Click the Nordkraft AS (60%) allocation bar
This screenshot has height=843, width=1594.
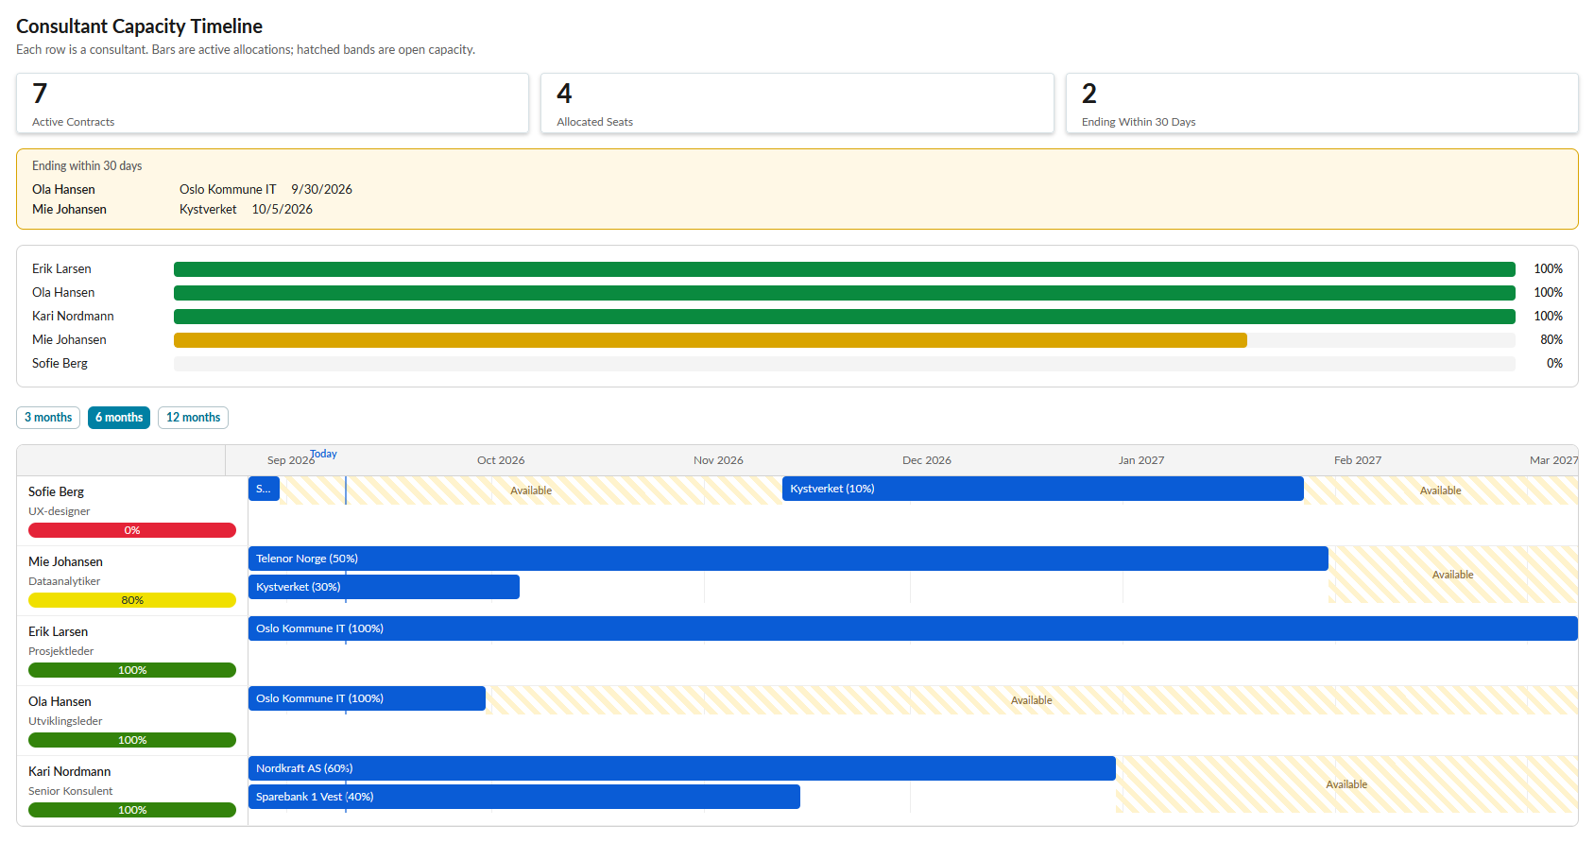click(x=682, y=768)
